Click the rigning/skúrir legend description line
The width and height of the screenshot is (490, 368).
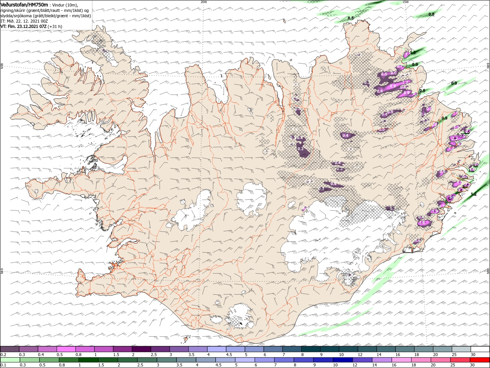coord(44,10)
